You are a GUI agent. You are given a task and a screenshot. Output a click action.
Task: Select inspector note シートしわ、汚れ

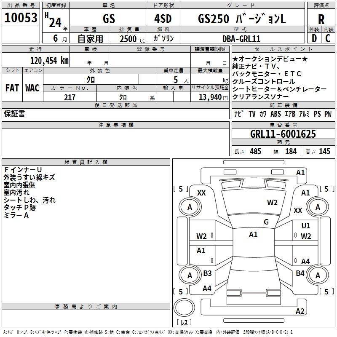click(x=29, y=200)
